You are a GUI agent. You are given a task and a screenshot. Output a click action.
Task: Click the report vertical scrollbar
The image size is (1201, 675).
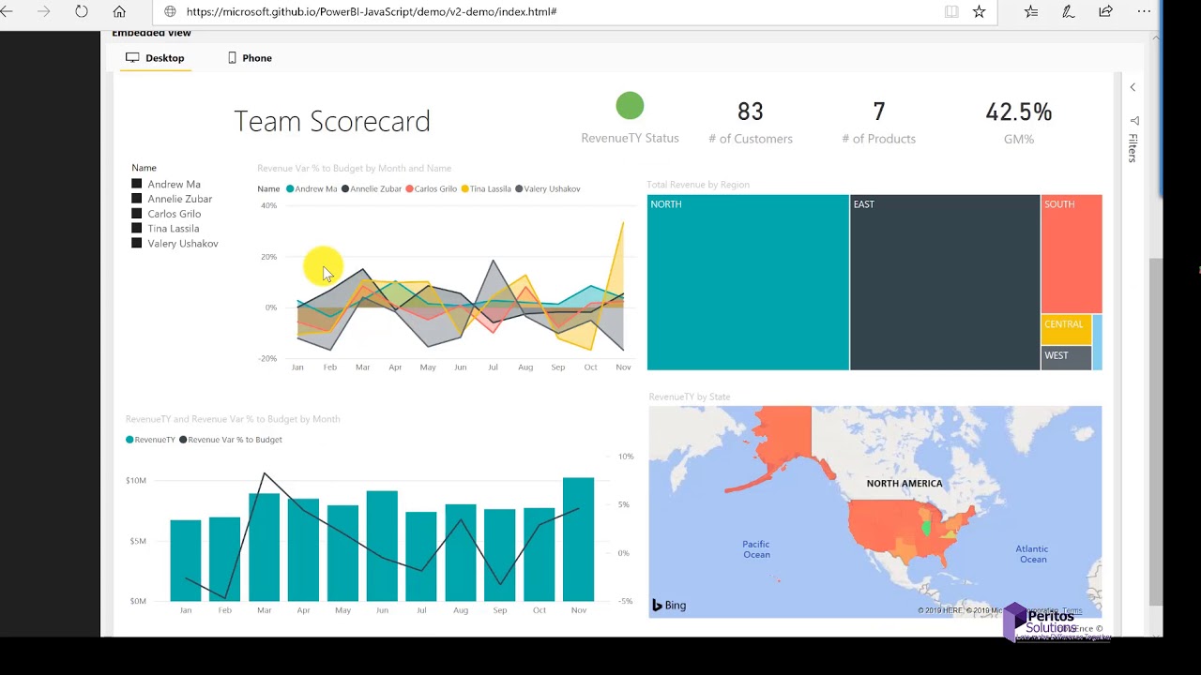tap(1155, 431)
